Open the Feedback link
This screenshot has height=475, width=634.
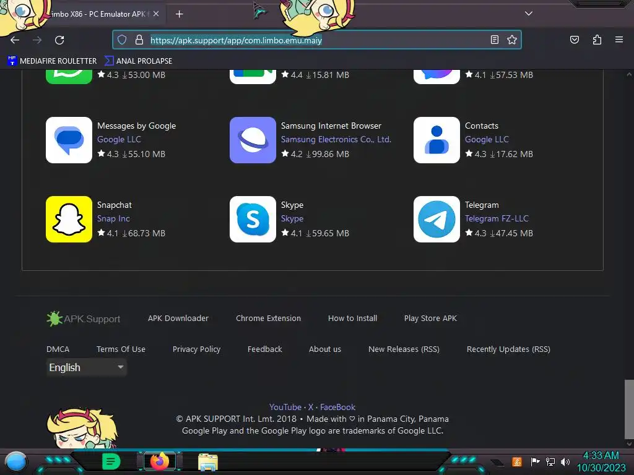(x=265, y=349)
